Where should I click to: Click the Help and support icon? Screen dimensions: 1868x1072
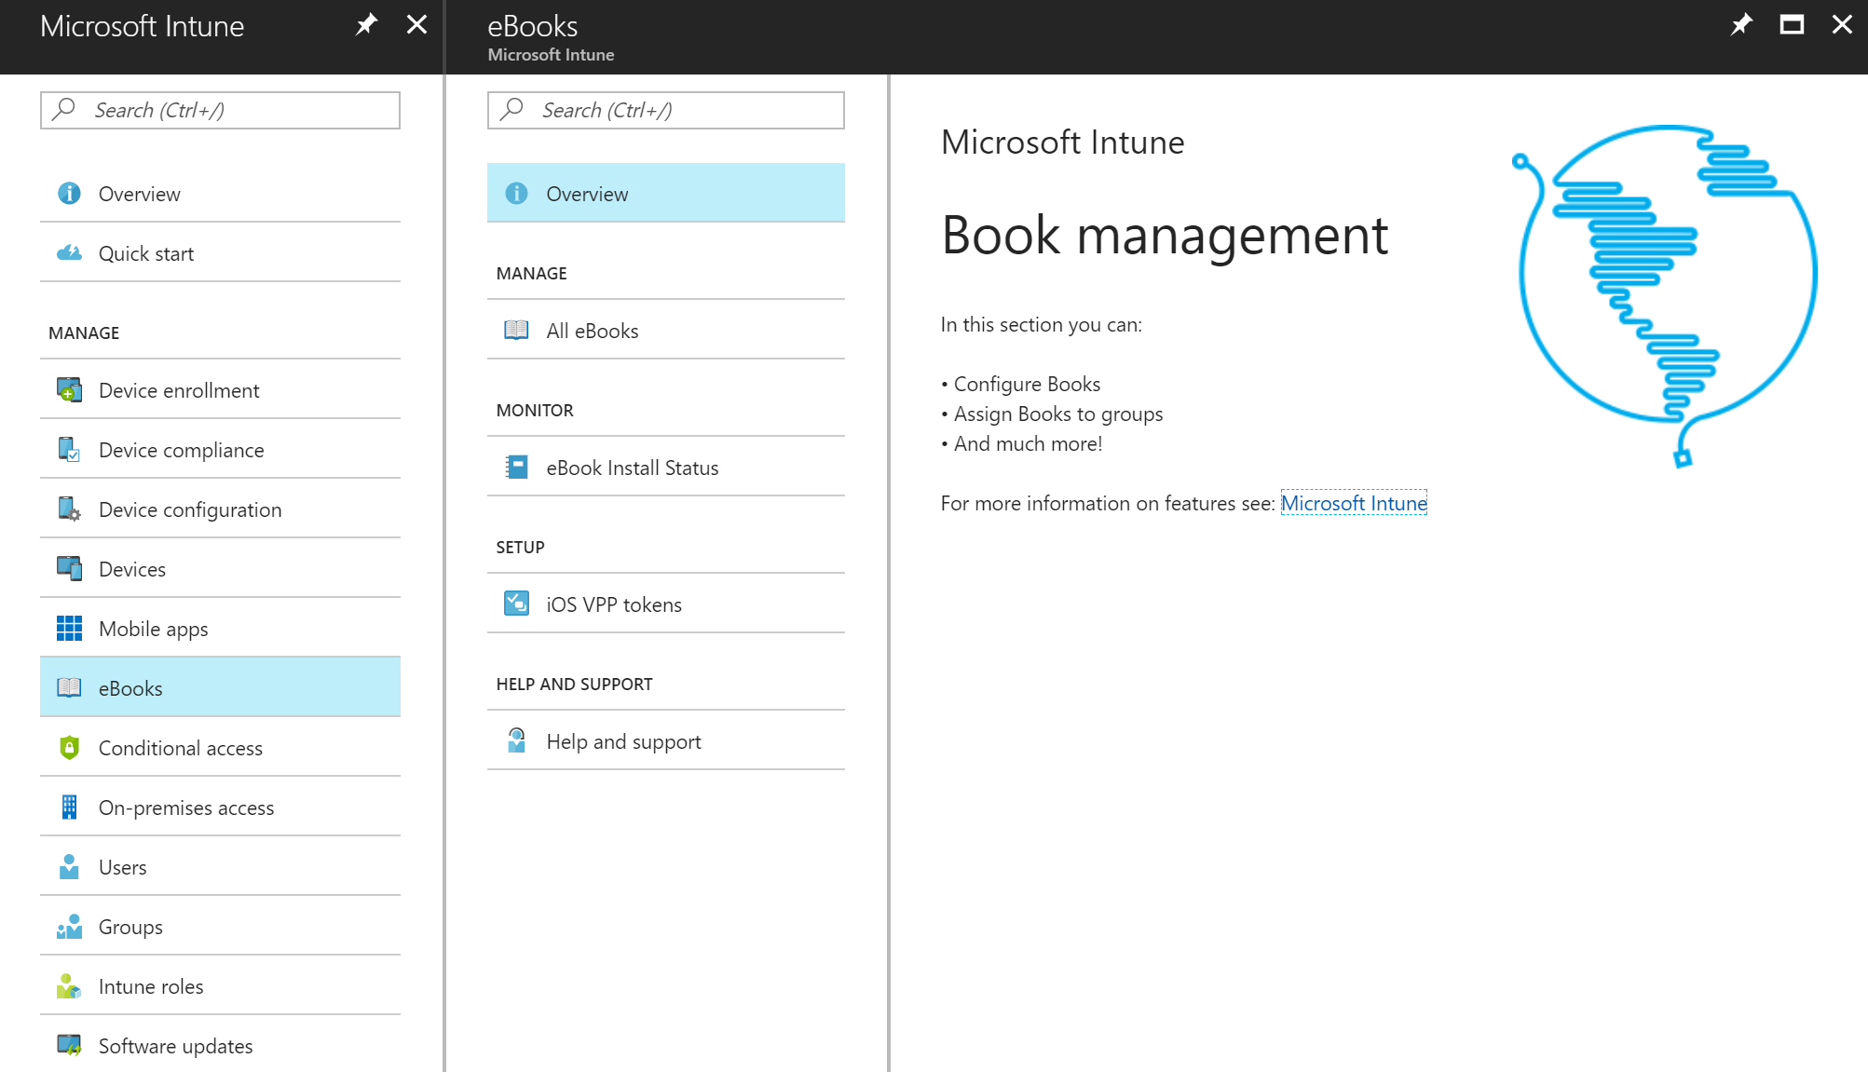(516, 741)
